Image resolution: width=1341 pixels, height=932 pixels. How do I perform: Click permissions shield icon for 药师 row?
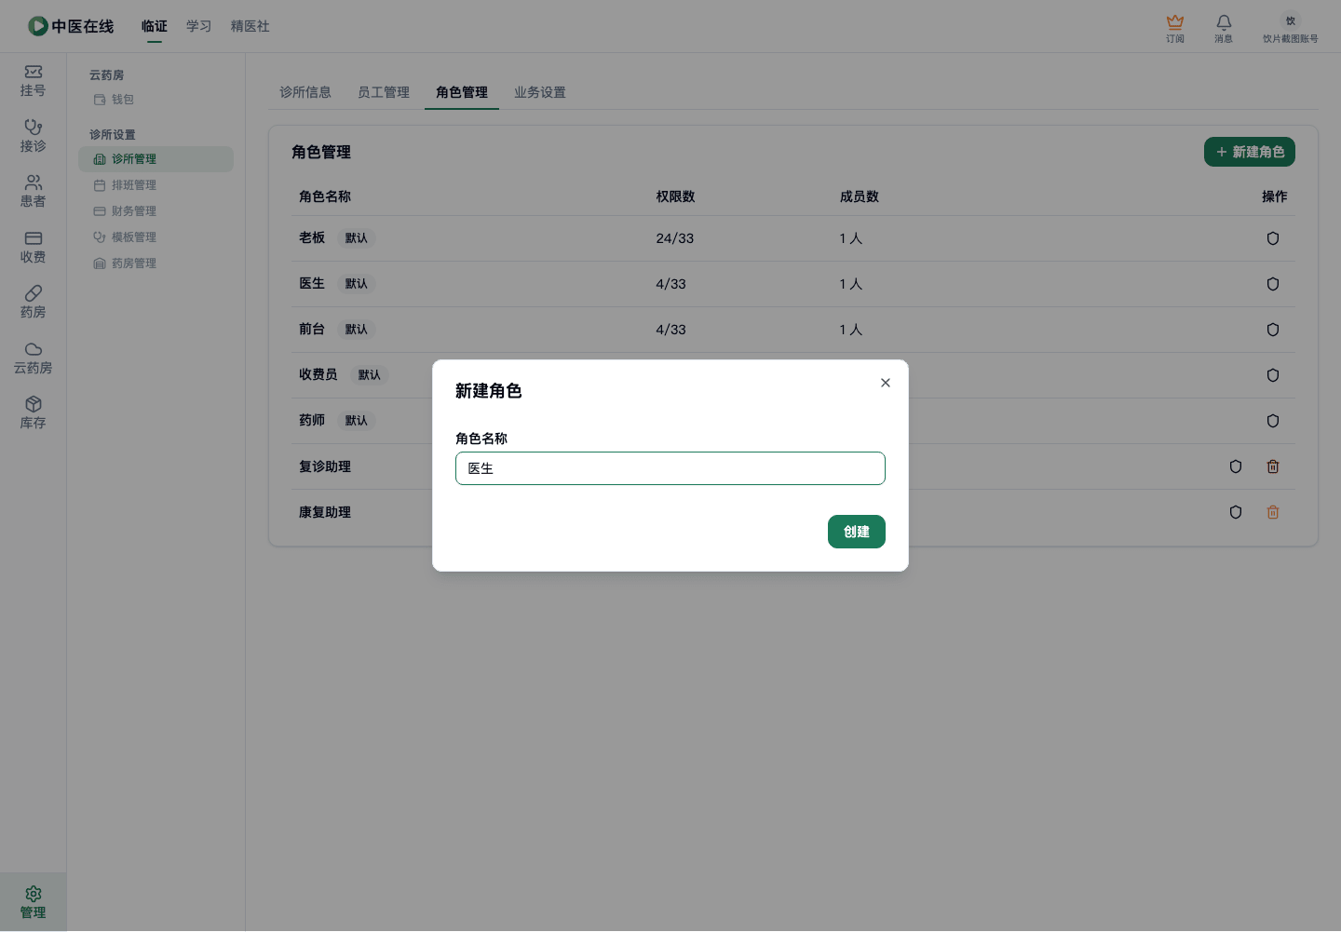coord(1273,421)
